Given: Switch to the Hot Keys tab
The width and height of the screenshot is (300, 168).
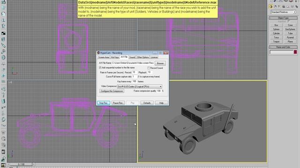Looking at the screenshot, I should pos(115,57).
